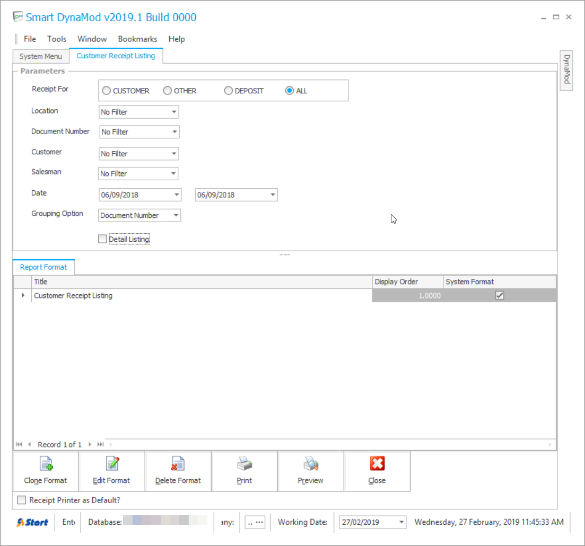This screenshot has width=585, height=546.
Task: Select the OTHER radio button
Action: coord(168,91)
